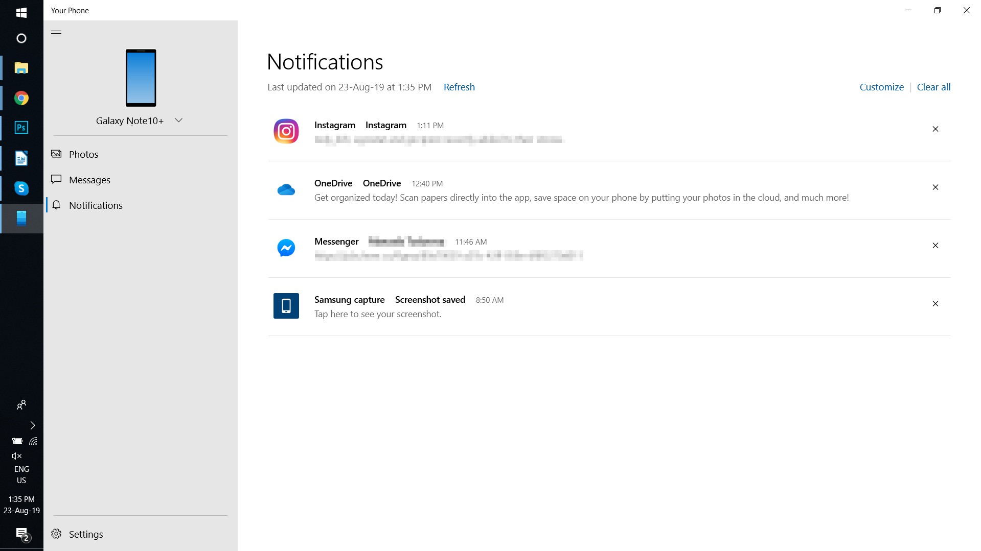Click the Messenger notification icon
This screenshot has height=551, width=981.
pos(286,248)
